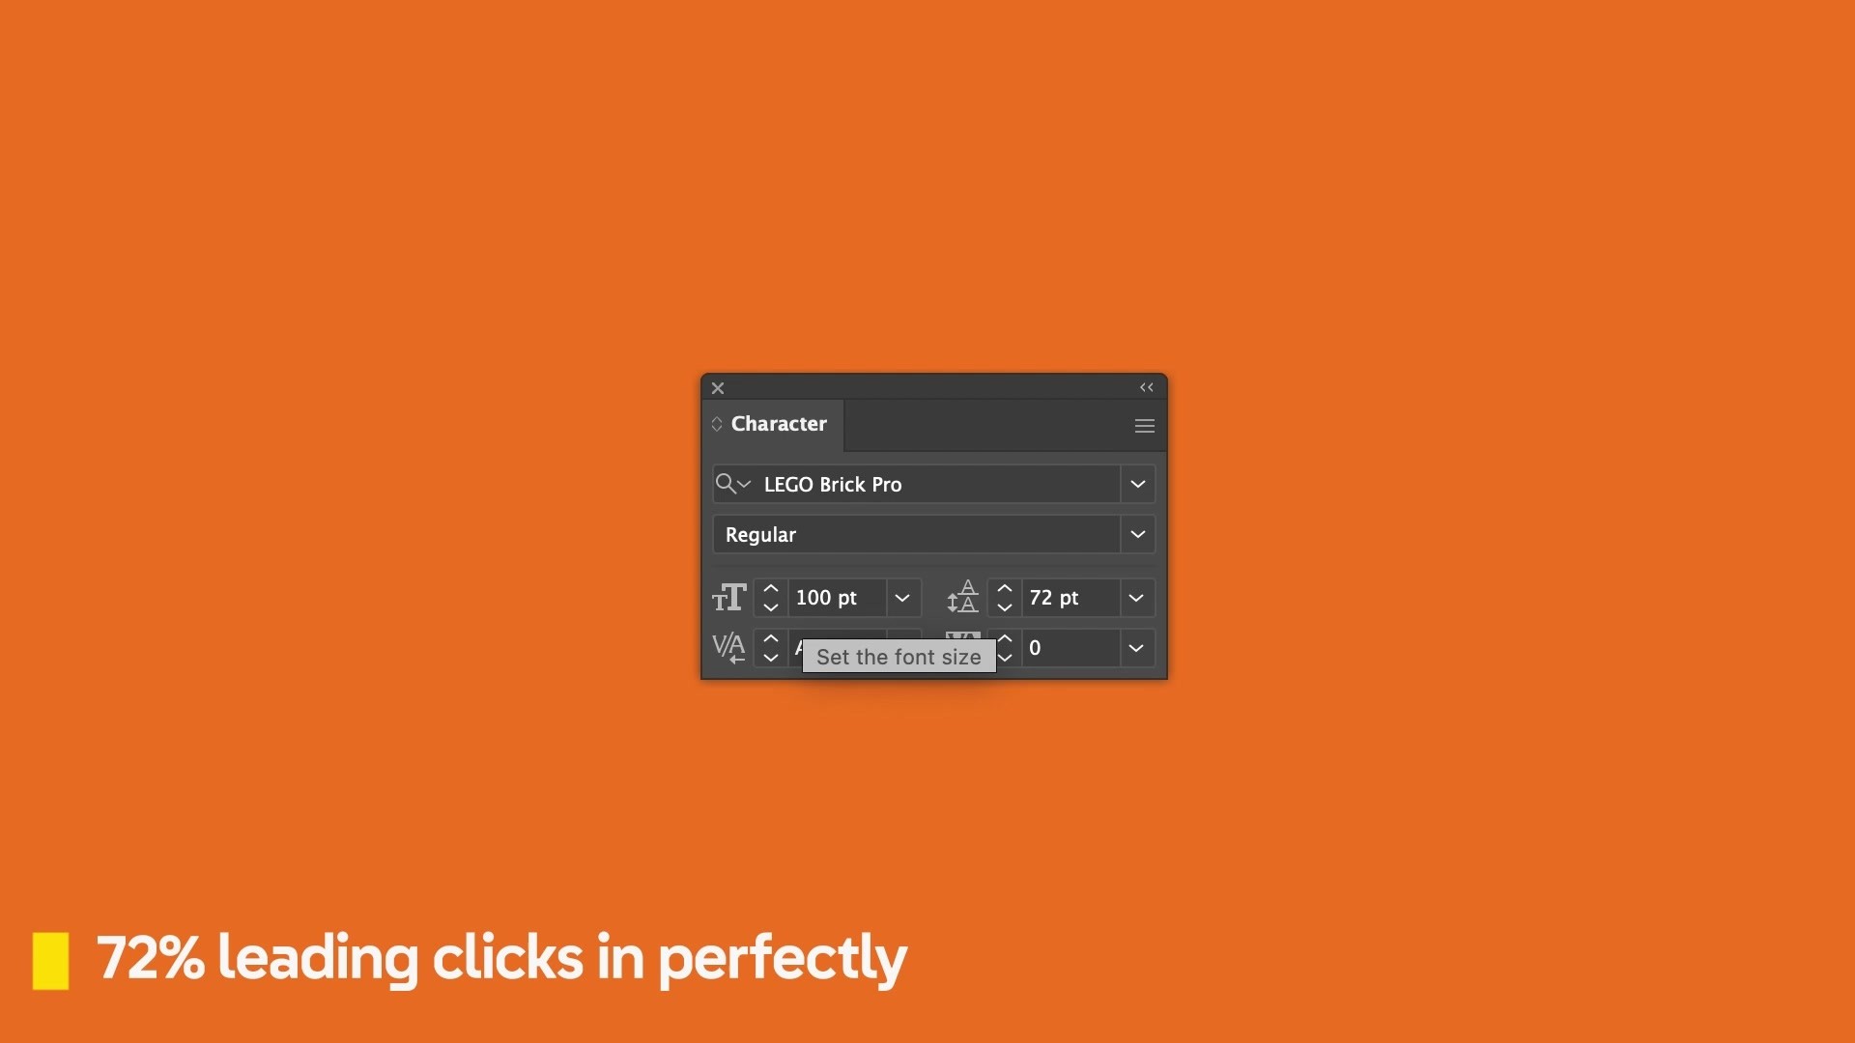Click the leading line-height icon
The image size is (1855, 1043).
pyautogui.click(x=963, y=595)
